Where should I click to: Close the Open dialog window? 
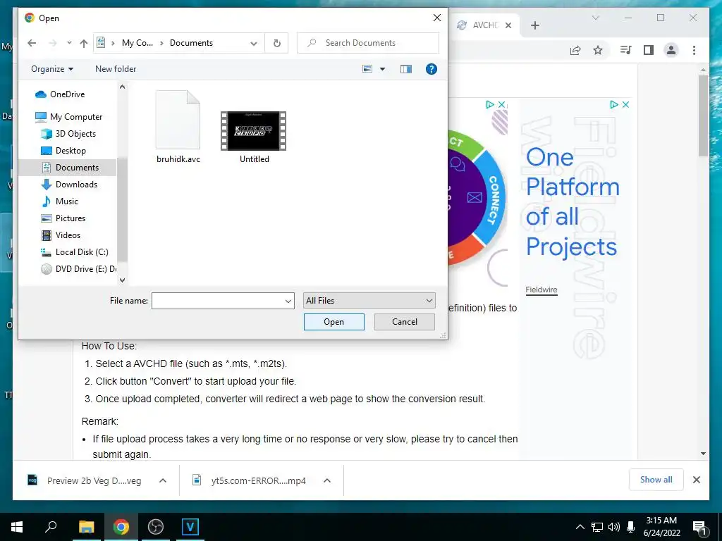436,18
